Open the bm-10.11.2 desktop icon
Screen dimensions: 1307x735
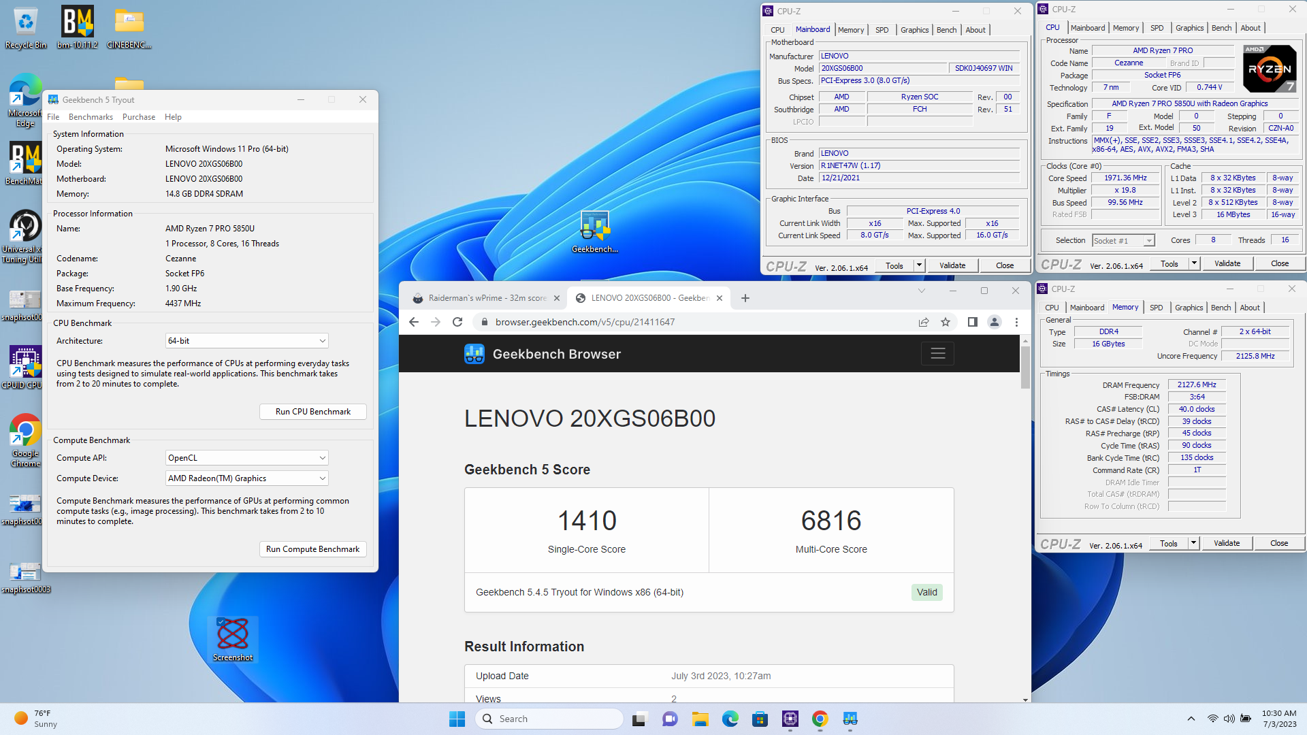(x=77, y=27)
